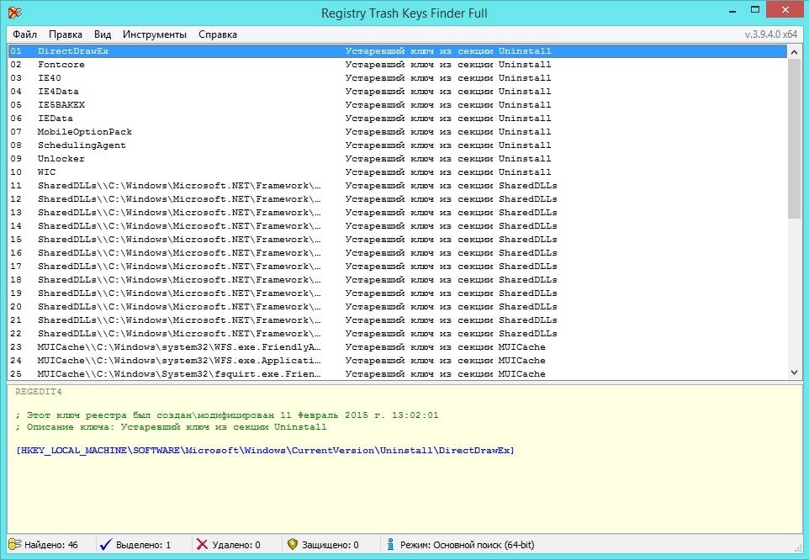This screenshot has height=560, width=809.
Task: Click the shield icon beside Защищено
Action: pyautogui.click(x=293, y=545)
